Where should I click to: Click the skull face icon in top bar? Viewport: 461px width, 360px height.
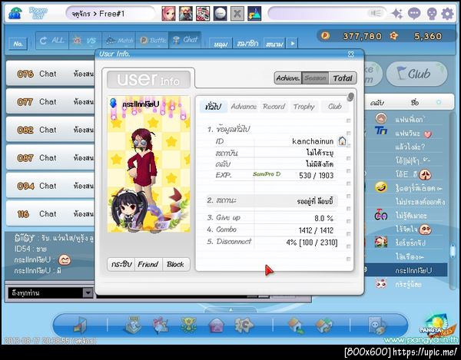431,14
